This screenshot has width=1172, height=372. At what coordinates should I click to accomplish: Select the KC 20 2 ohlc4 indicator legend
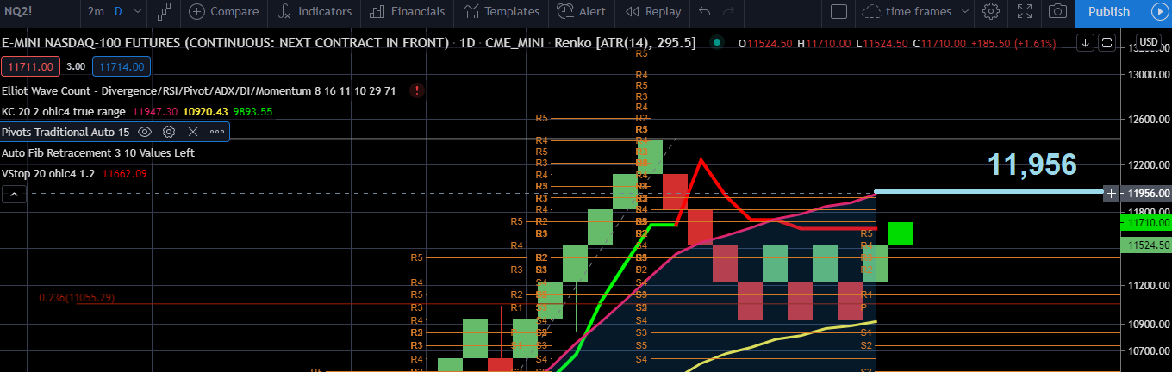point(64,111)
